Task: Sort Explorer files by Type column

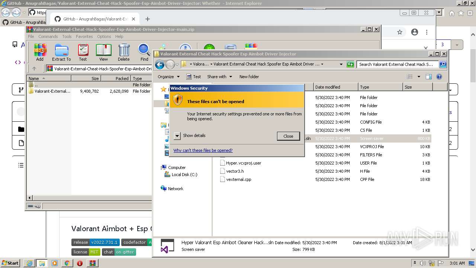Action: point(380,87)
